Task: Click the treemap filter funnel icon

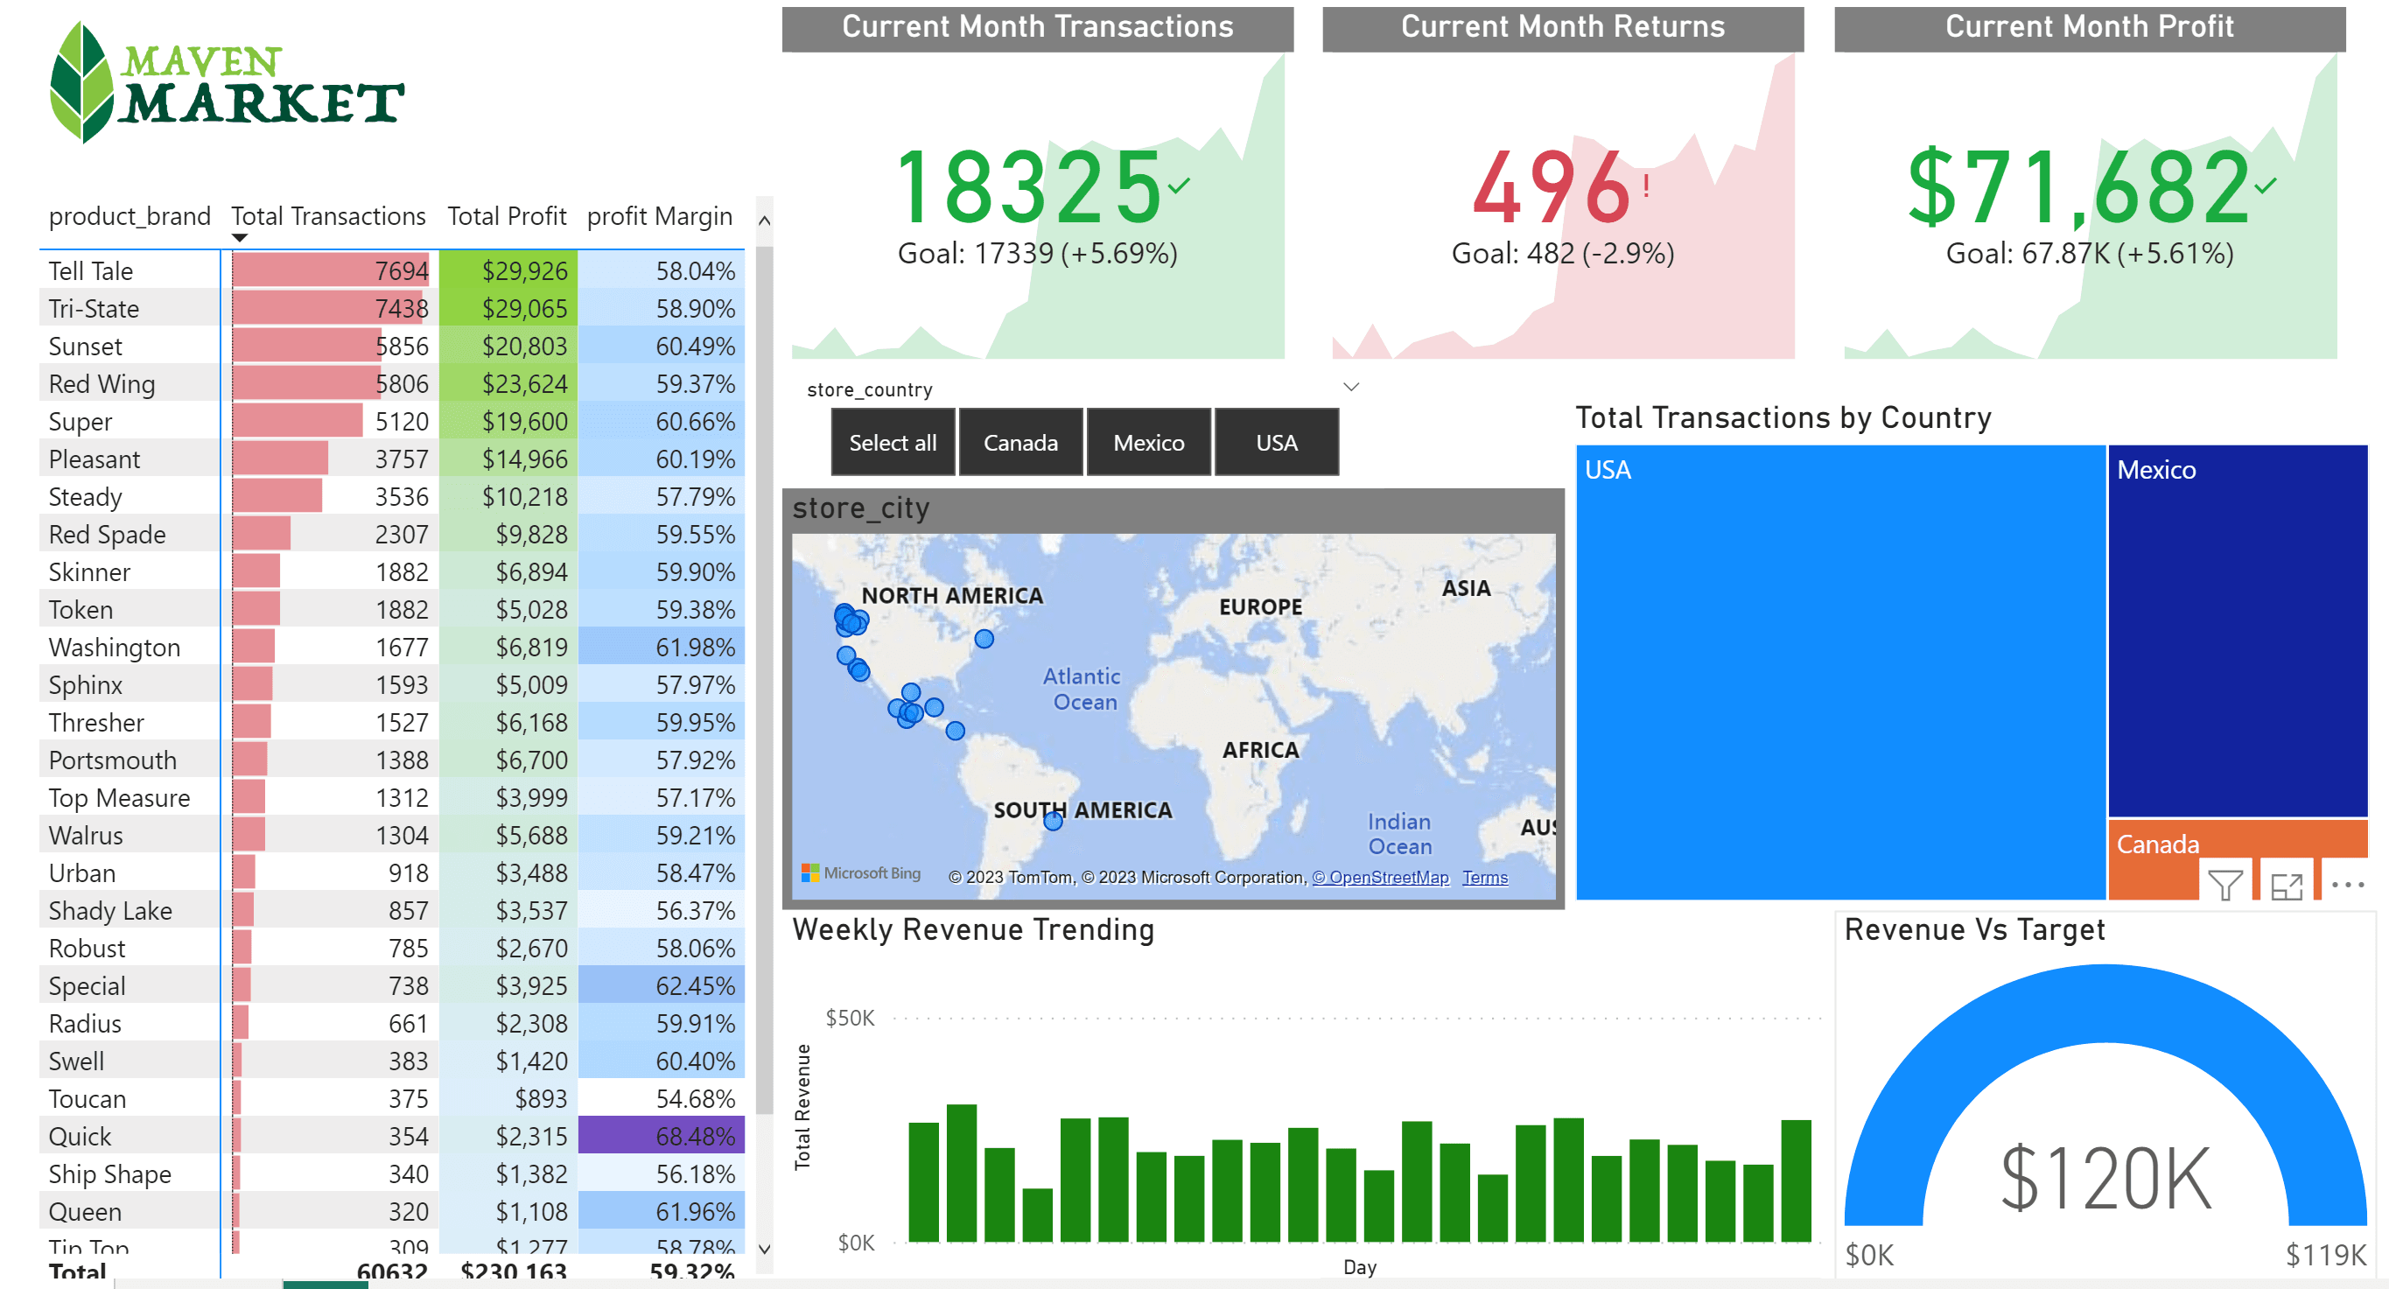Action: click(x=2224, y=886)
